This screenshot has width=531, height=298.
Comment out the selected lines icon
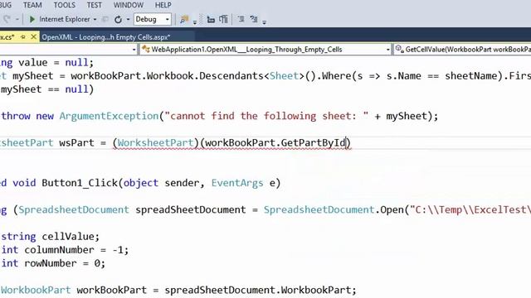pyautogui.click(x=241, y=19)
